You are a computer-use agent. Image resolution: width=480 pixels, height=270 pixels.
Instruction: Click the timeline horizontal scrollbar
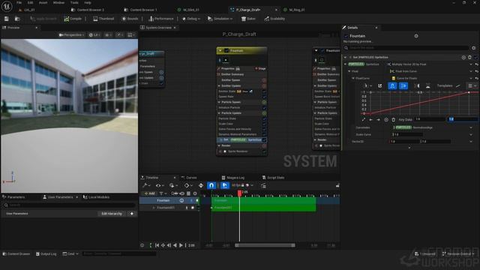pos(265,245)
